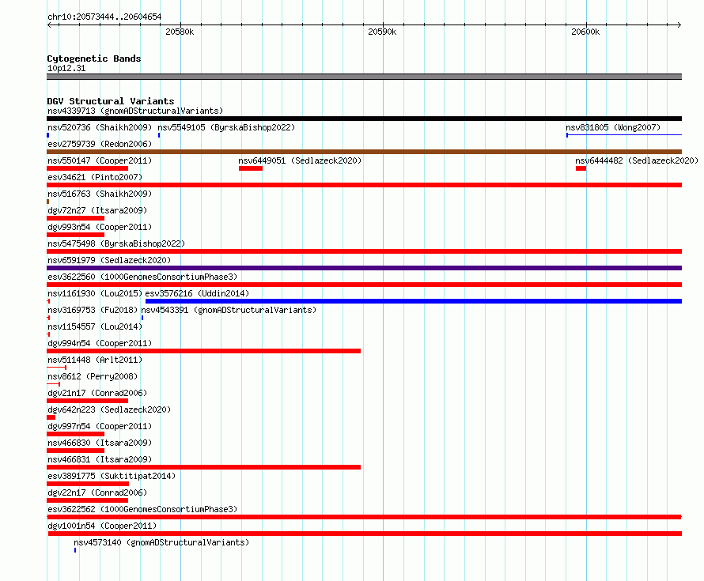Open the esv3891775 (Suktitipat2014) variant
The width and height of the screenshot is (704, 581).
pyautogui.click(x=112, y=476)
